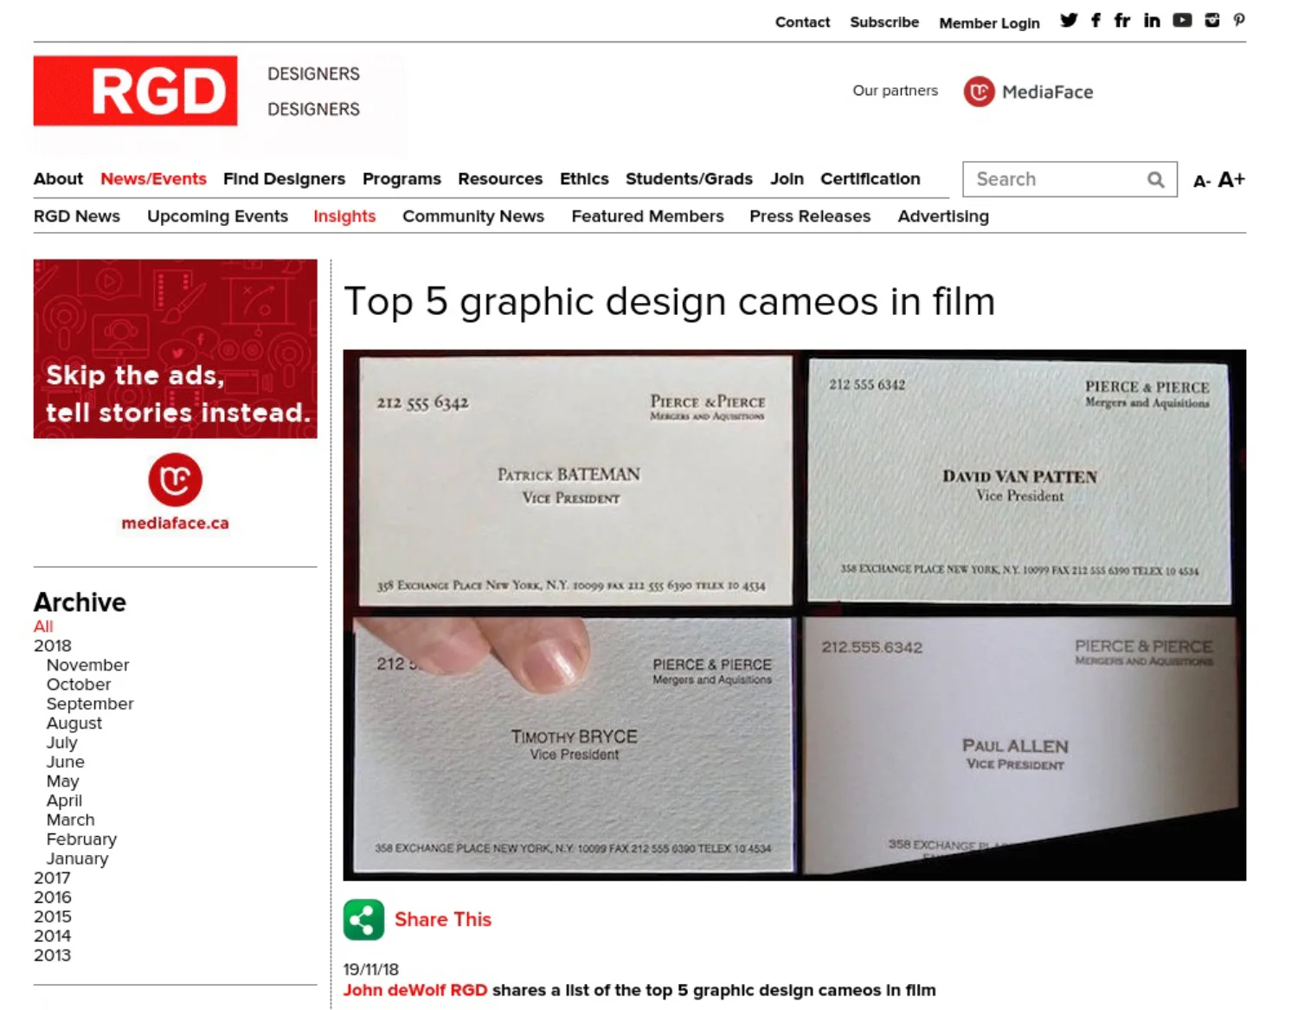Open the Programs menu
Image resolution: width=1298 pixels, height=1010 pixels.
pyautogui.click(x=402, y=179)
